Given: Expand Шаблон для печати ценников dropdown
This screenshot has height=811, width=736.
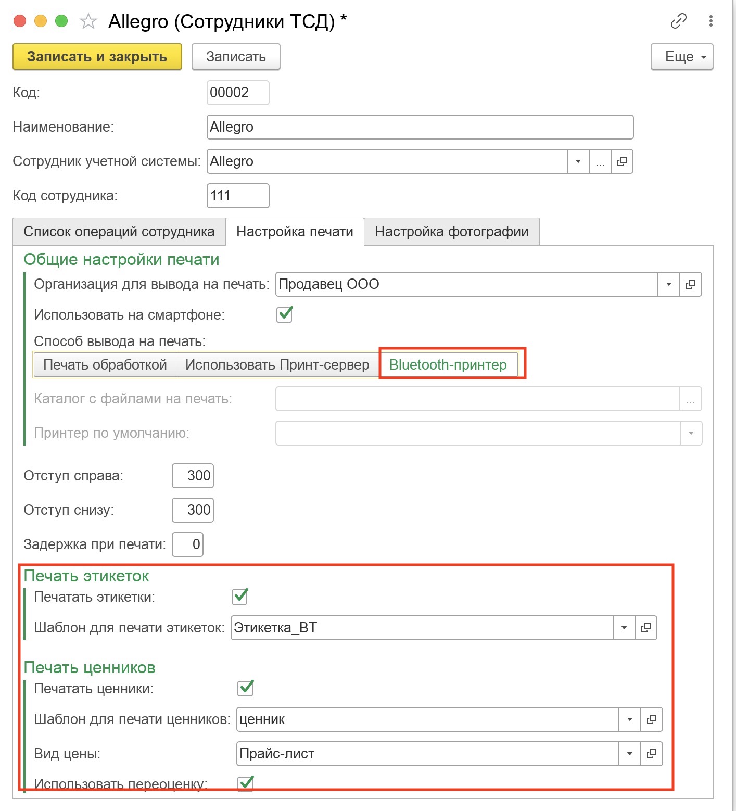Looking at the screenshot, I should [630, 719].
